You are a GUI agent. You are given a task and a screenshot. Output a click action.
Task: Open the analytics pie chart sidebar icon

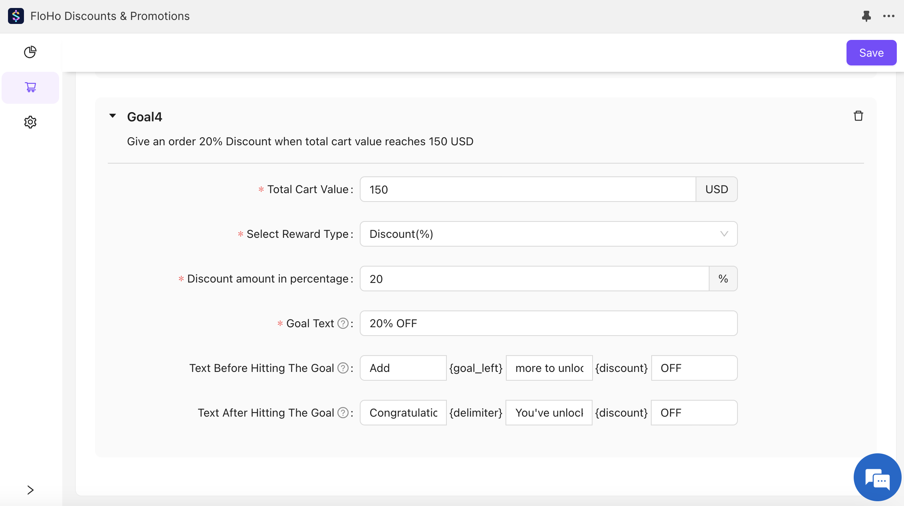(30, 52)
